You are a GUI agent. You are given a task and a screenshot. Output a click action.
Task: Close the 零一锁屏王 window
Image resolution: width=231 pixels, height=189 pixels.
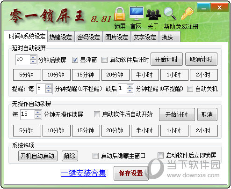219,8
